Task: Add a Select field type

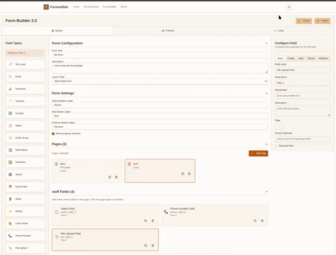Action: [25, 126]
